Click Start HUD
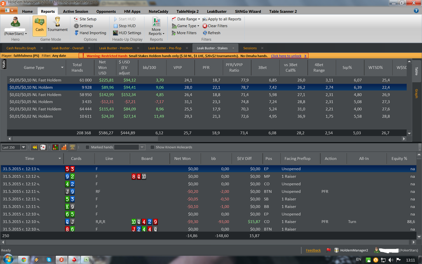Screen dimensions: 422x264 coord(124,19)
